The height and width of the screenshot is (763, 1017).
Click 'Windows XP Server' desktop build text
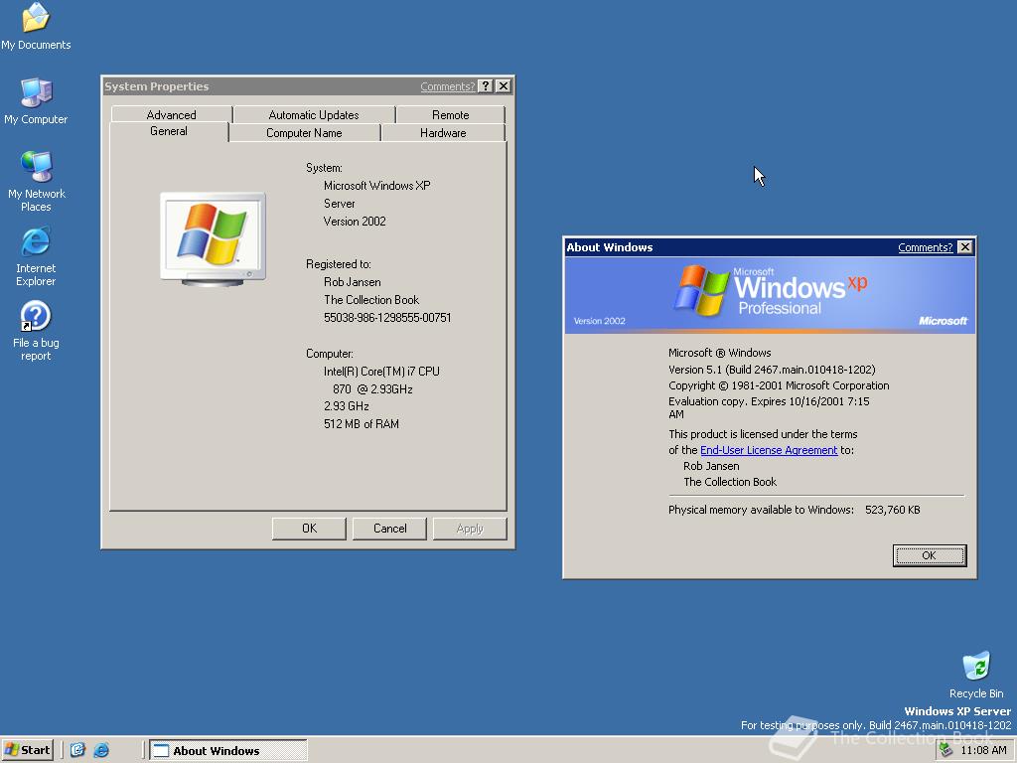coord(957,711)
